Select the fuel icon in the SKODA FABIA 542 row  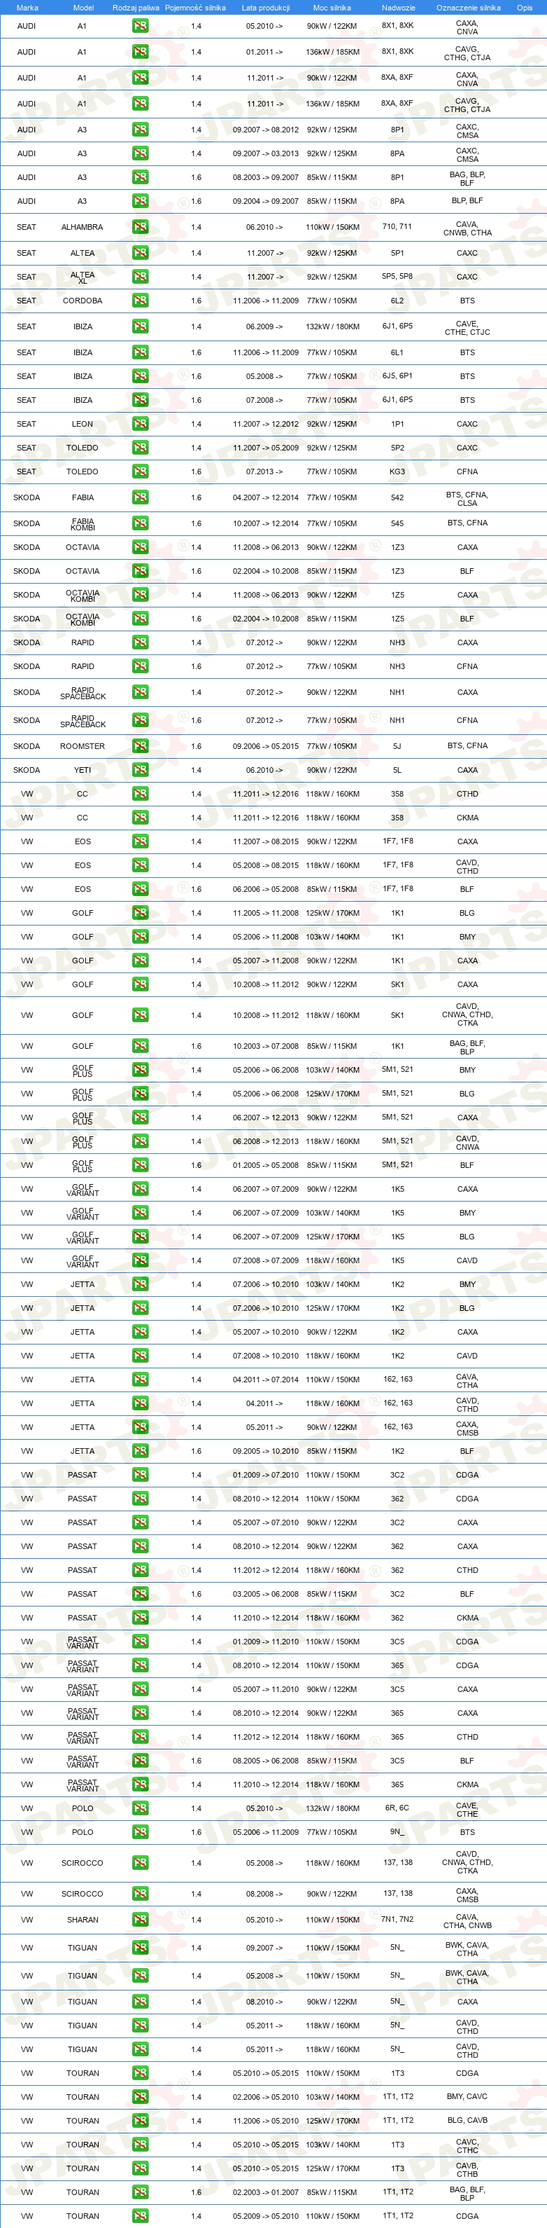(x=140, y=497)
